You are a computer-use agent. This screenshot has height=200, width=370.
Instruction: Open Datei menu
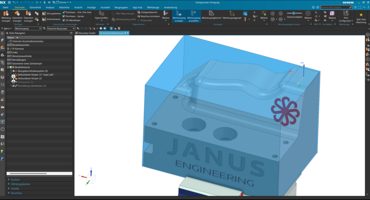tap(5, 7)
